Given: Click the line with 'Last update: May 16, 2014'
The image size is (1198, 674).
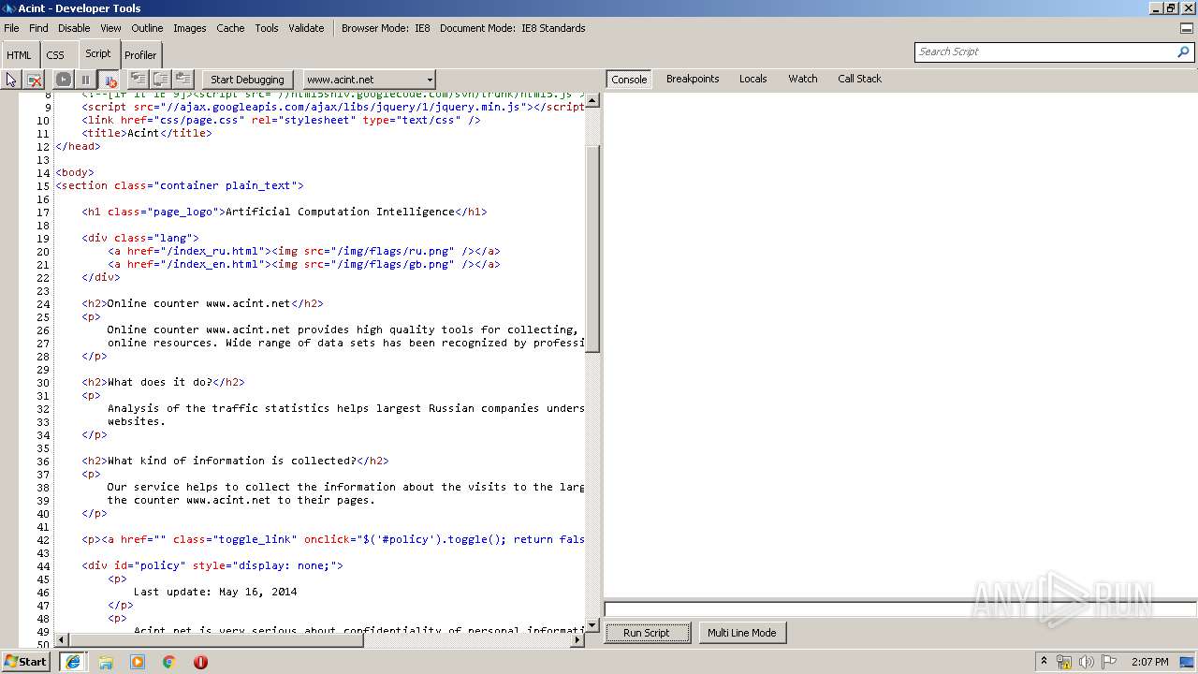Looking at the screenshot, I should pyautogui.click(x=215, y=593).
